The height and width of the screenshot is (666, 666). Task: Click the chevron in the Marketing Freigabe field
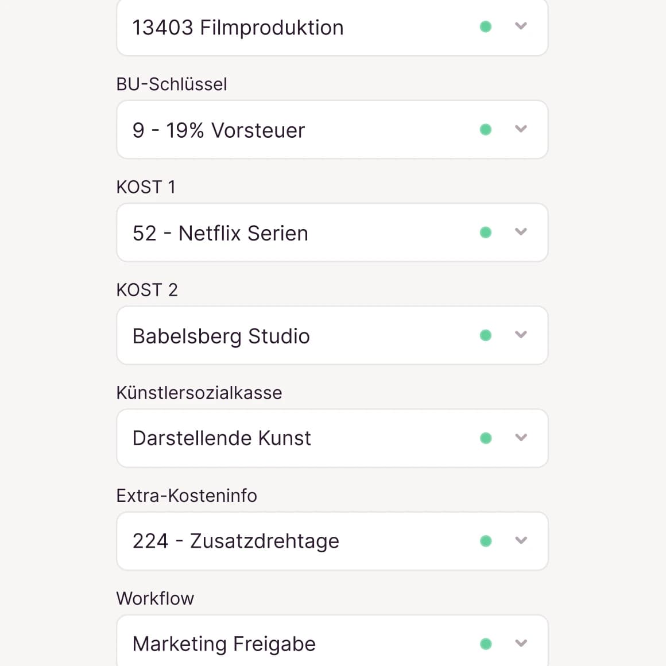tap(521, 643)
